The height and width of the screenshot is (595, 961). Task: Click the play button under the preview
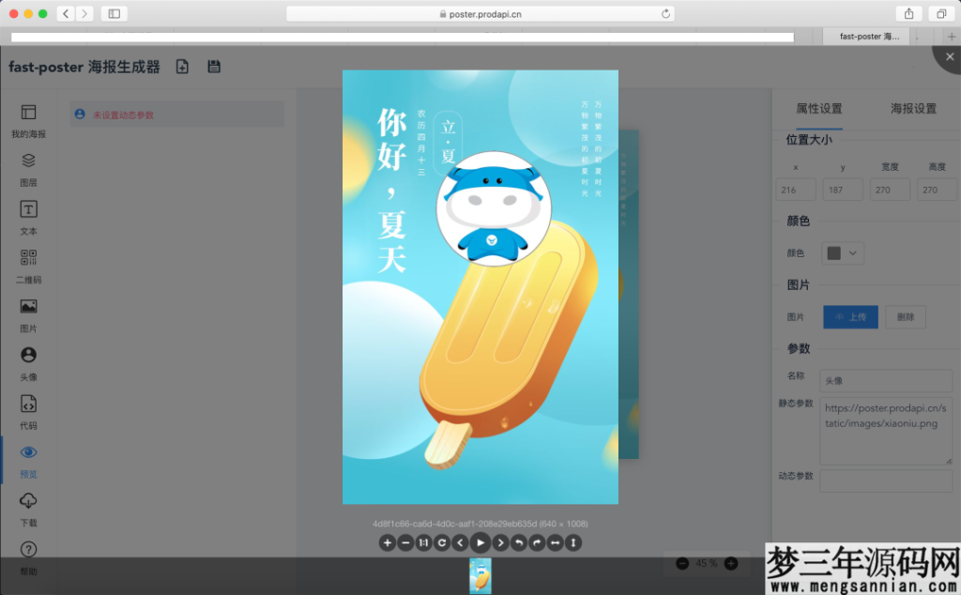(x=480, y=542)
